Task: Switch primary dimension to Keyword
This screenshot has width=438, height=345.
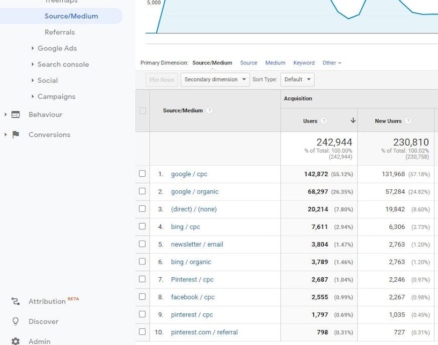Action: pos(304,63)
